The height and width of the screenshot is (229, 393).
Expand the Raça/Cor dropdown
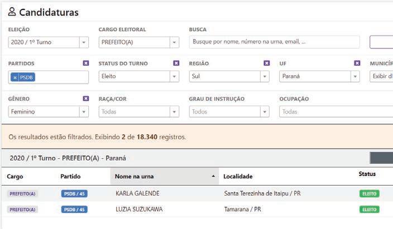pyautogui.click(x=174, y=111)
